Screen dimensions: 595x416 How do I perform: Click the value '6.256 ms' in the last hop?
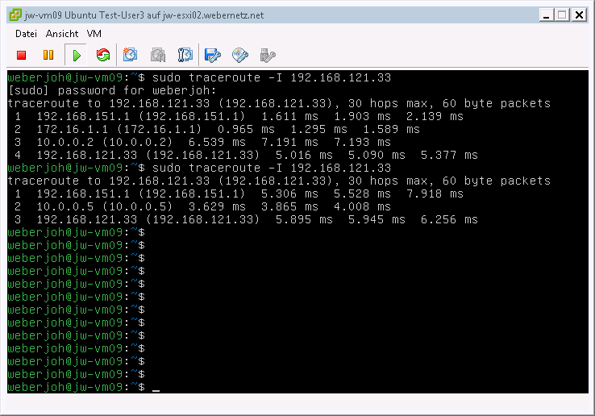click(x=449, y=219)
